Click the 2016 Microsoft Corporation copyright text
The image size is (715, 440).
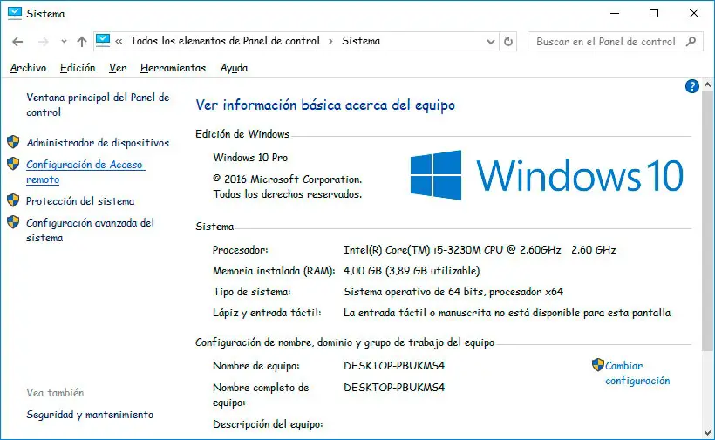coord(287,186)
